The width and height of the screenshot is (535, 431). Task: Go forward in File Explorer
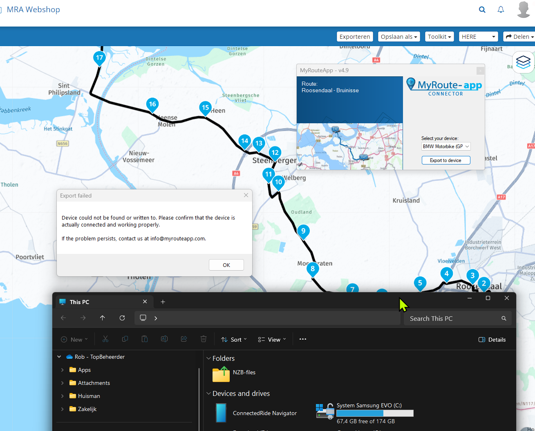pyautogui.click(x=83, y=318)
